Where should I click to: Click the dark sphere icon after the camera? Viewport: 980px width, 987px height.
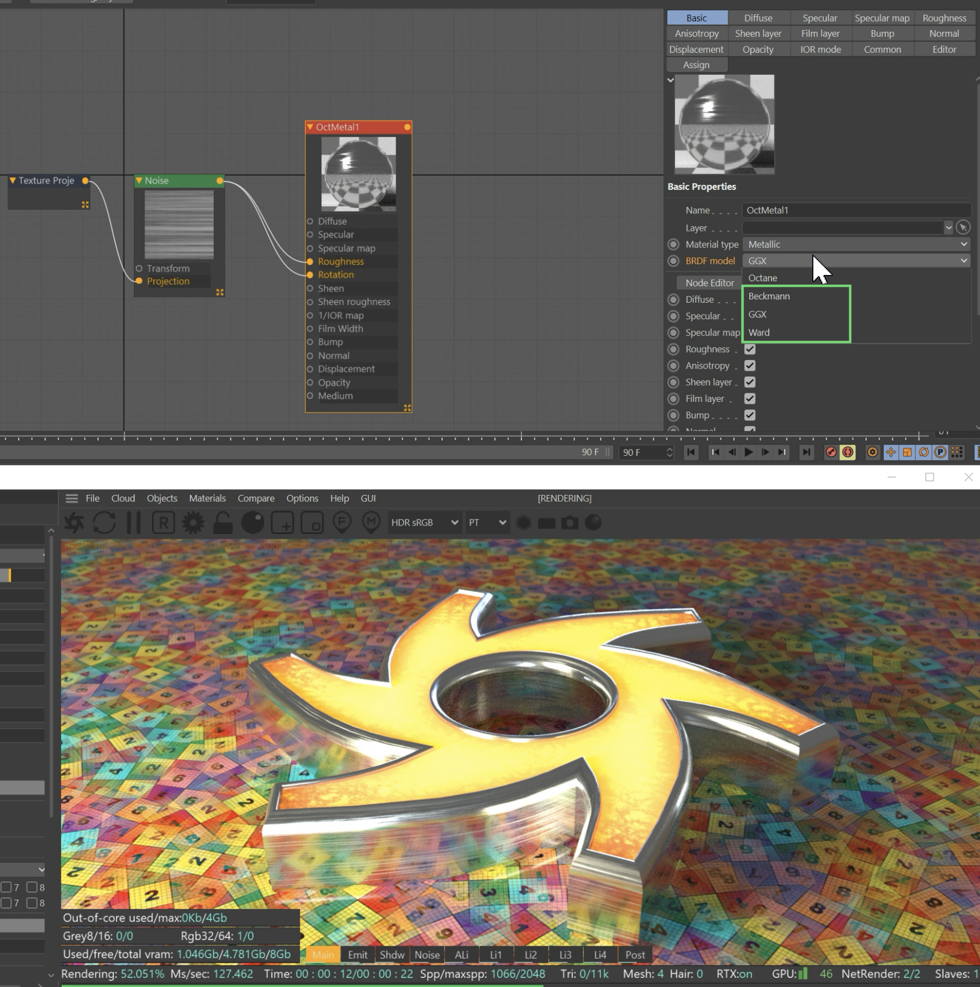coord(593,522)
